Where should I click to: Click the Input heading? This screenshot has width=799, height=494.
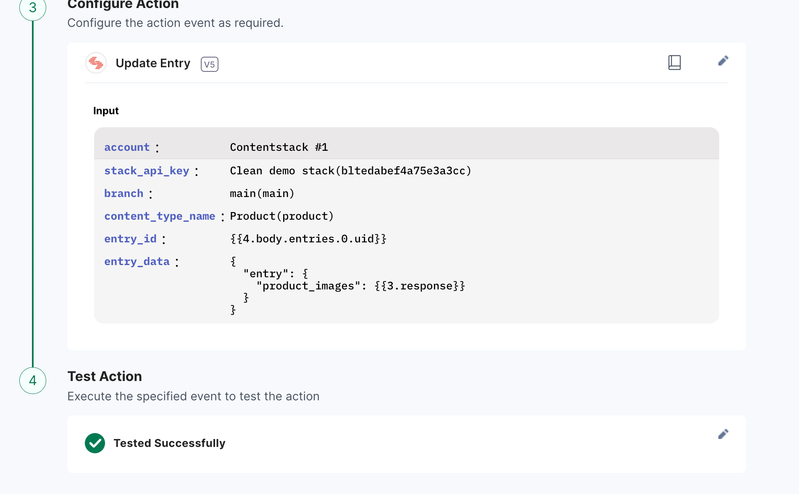[x=106, y=111]
